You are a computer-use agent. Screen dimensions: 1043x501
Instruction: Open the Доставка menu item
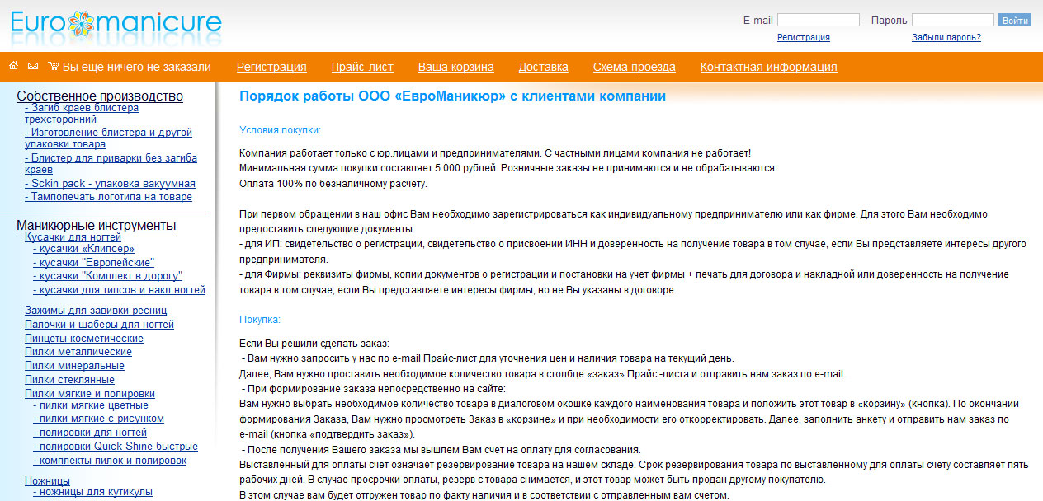point(544,67)
